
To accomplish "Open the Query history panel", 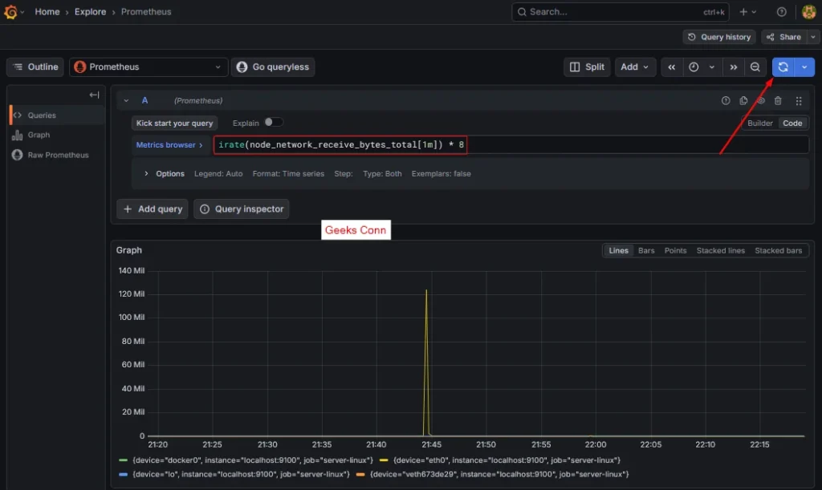I will click(x=718, y=36).
